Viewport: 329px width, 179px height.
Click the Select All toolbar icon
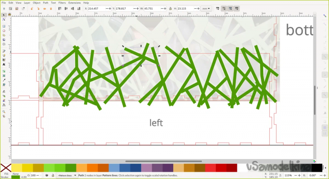pyautogui.click(x=4, y=8)
